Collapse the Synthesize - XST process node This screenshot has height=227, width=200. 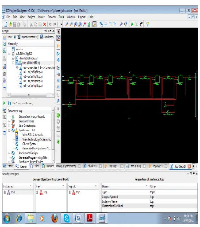point(9,130)
